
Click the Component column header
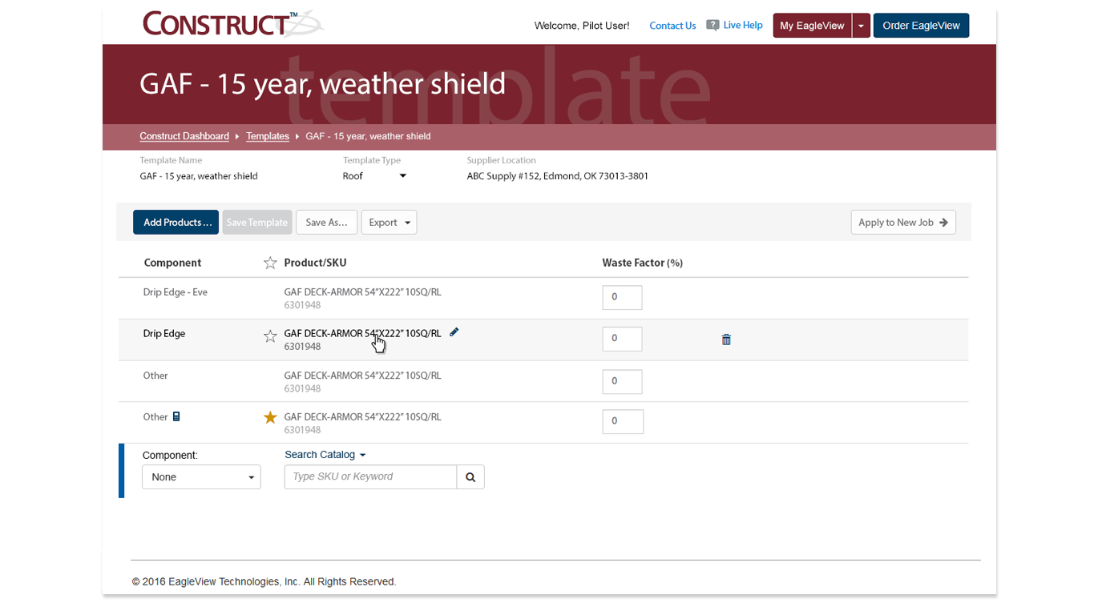(x=172, y=263)
